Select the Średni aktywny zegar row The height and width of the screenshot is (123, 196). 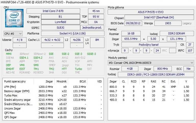[53, 100]
